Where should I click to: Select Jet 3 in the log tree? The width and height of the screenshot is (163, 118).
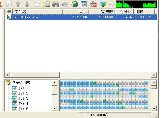23,98
